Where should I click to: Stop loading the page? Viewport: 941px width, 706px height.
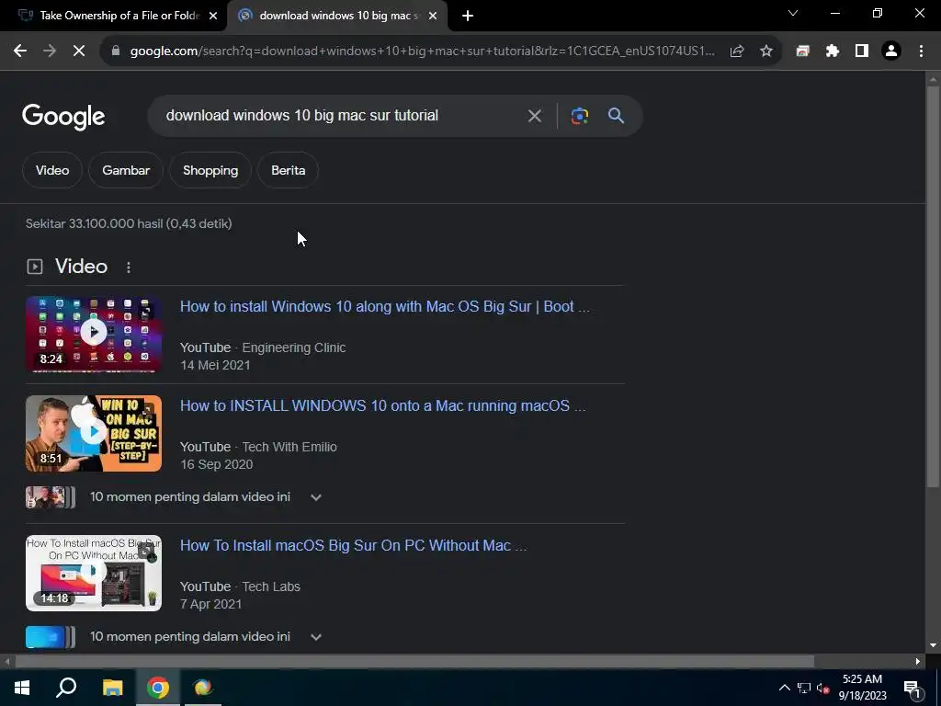(79, 51)
